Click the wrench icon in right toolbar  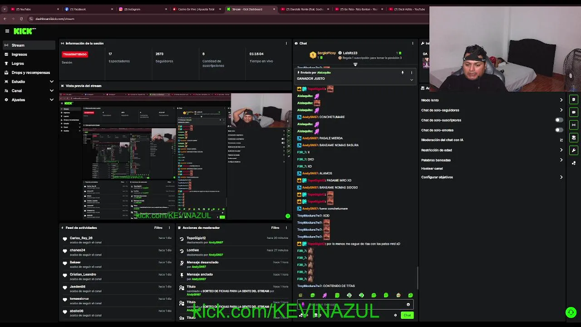coord(574,150)
